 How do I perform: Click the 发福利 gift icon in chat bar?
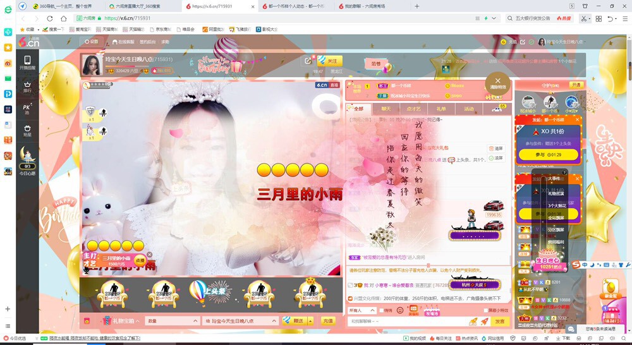413,310
